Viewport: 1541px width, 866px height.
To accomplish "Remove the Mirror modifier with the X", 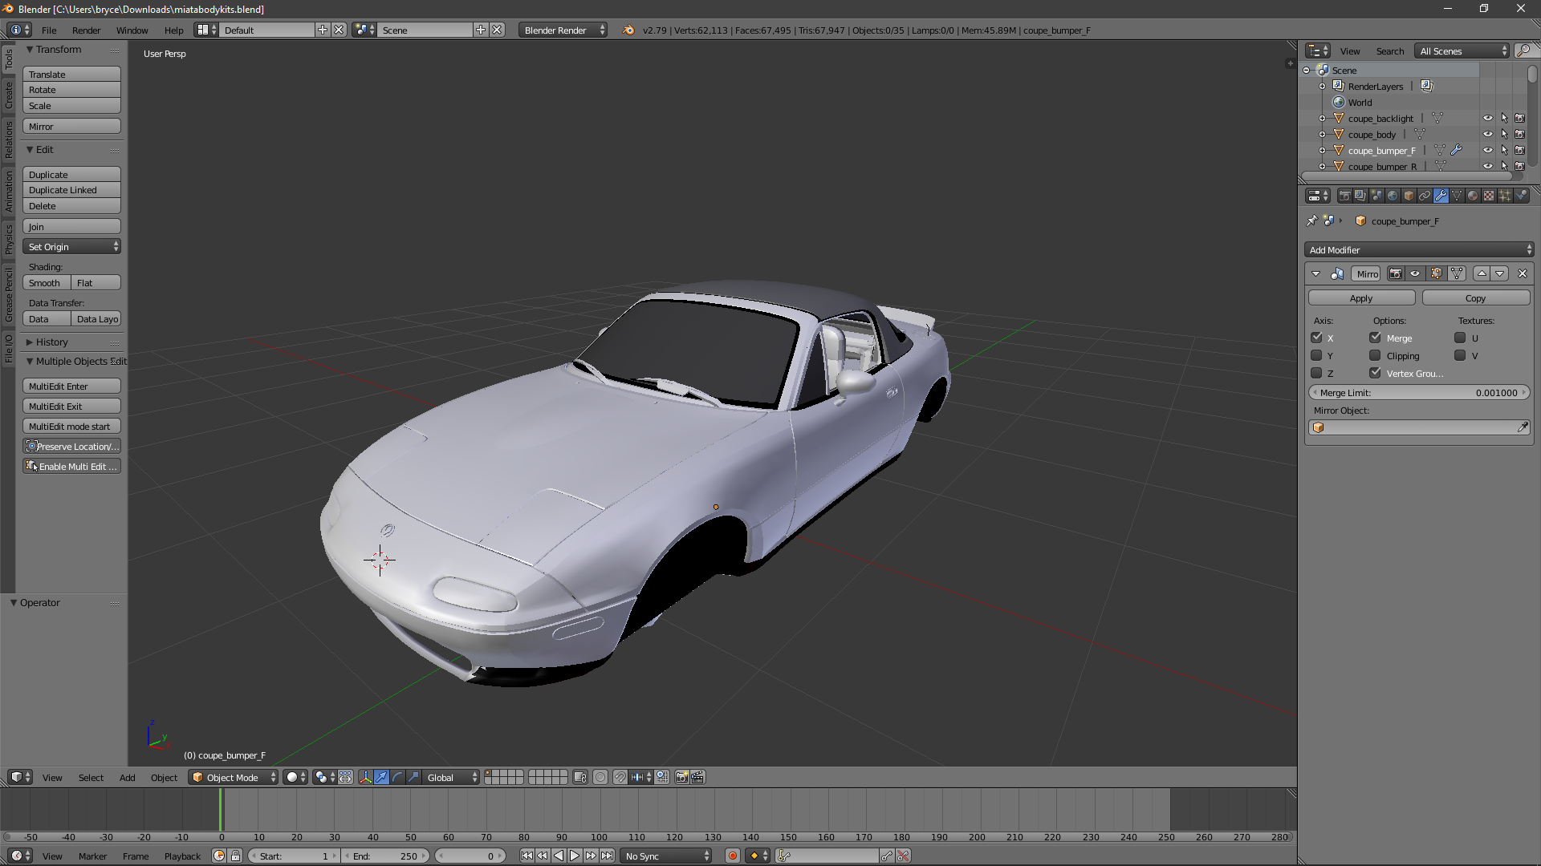I will click(x=1522, y=273).
